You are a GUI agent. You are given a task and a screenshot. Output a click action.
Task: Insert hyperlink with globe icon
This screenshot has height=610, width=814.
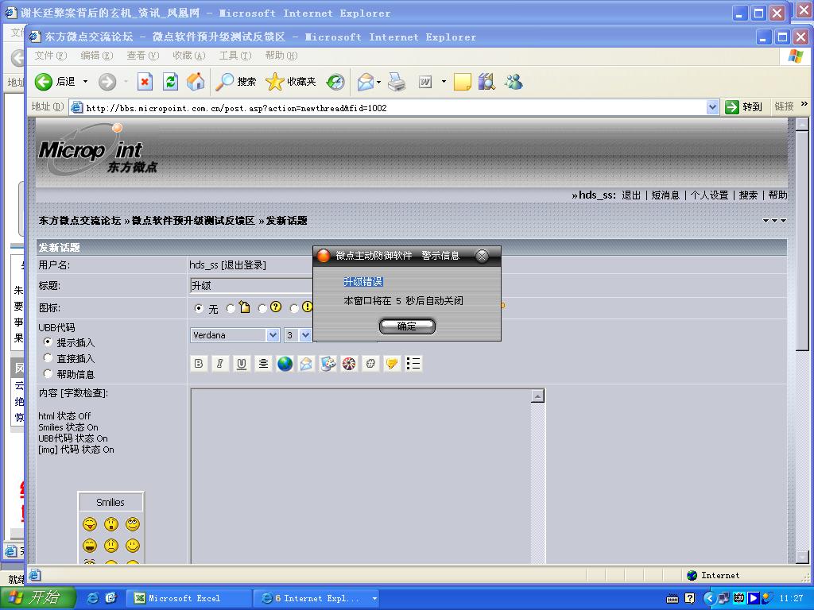tap(285, 364)
